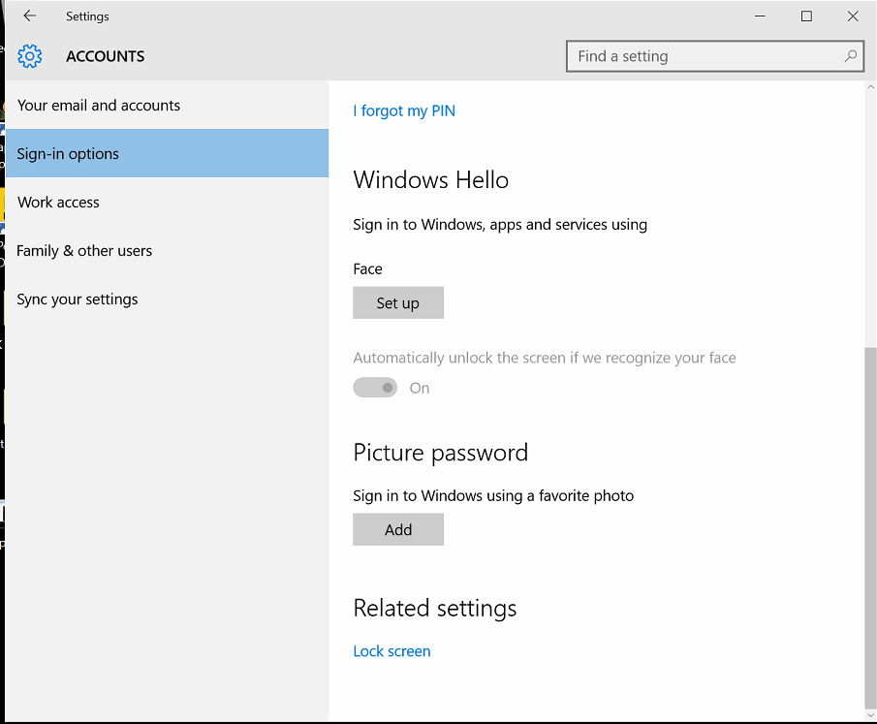
Task: Select Sign-in options in sidebar
Action: pyautogui.click(x=68, y=154)
